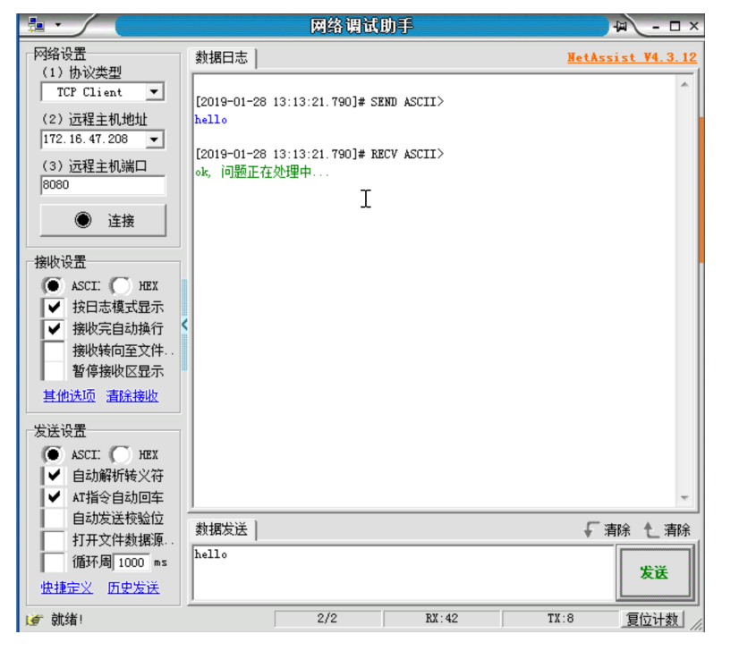756x651 pixels.
Task: Click the 发送 send button
Action: coord(656,571)
